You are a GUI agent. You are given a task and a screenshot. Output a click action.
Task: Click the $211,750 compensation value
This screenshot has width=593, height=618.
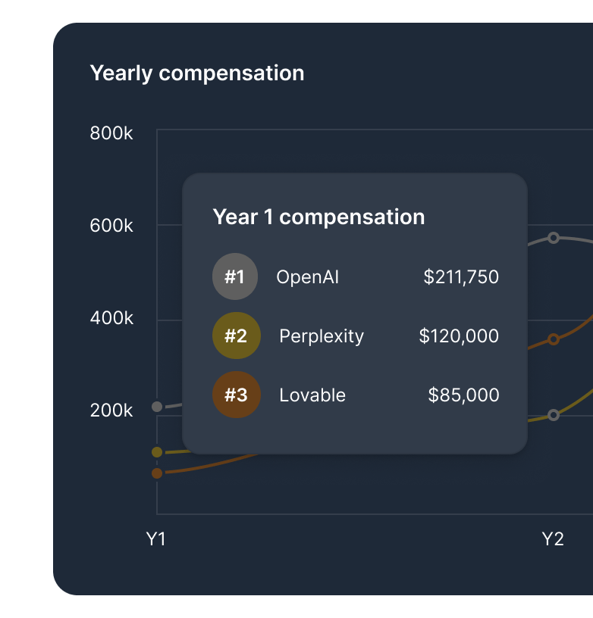point(461,277)
